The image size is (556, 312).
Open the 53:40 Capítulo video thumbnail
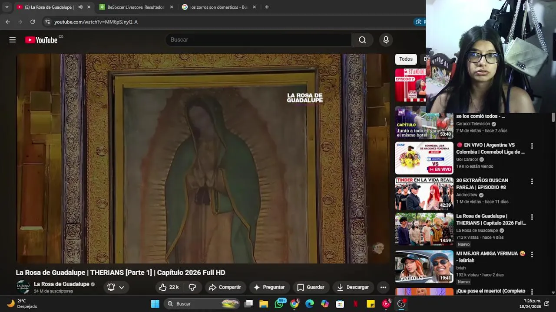pyautogui.click(x=424, y=122)
